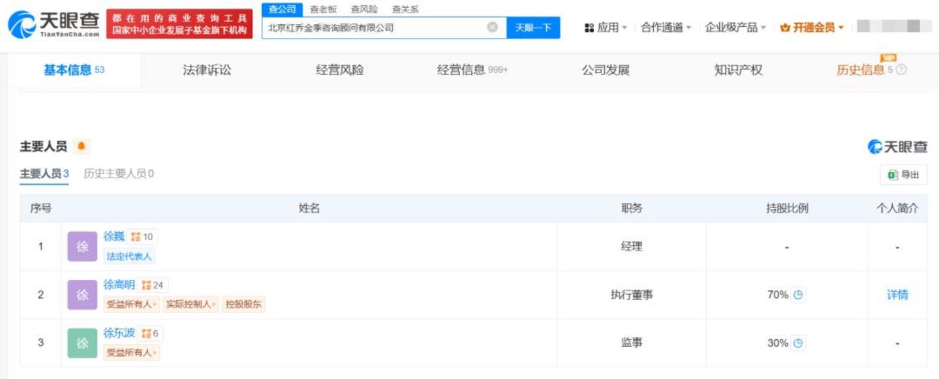Switch to the 法律诉讼 tab
The width and height of the screenshot is (939, 379).
click(207, 70)
